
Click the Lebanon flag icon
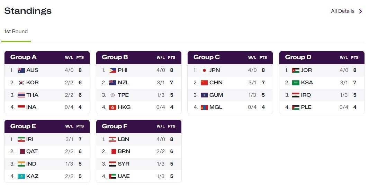point(112,139)
